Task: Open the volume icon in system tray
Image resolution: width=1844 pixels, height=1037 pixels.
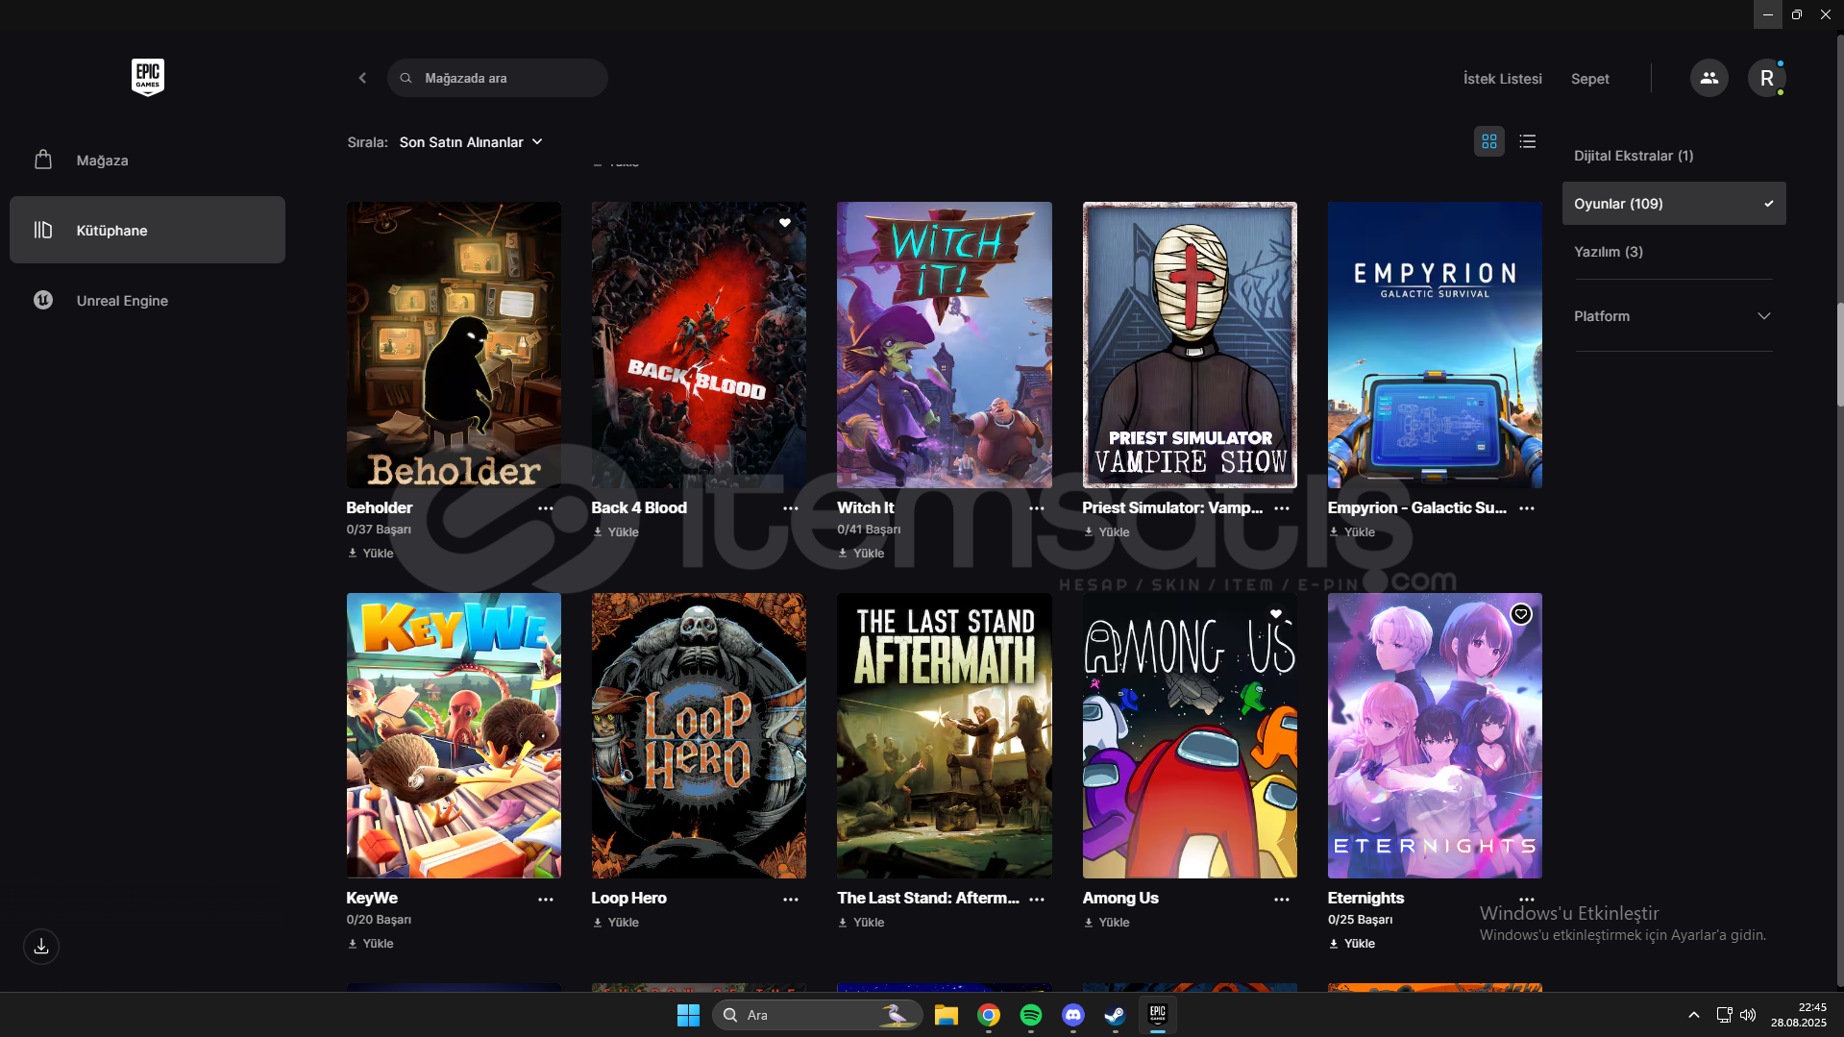Action: point(1747,1015)
